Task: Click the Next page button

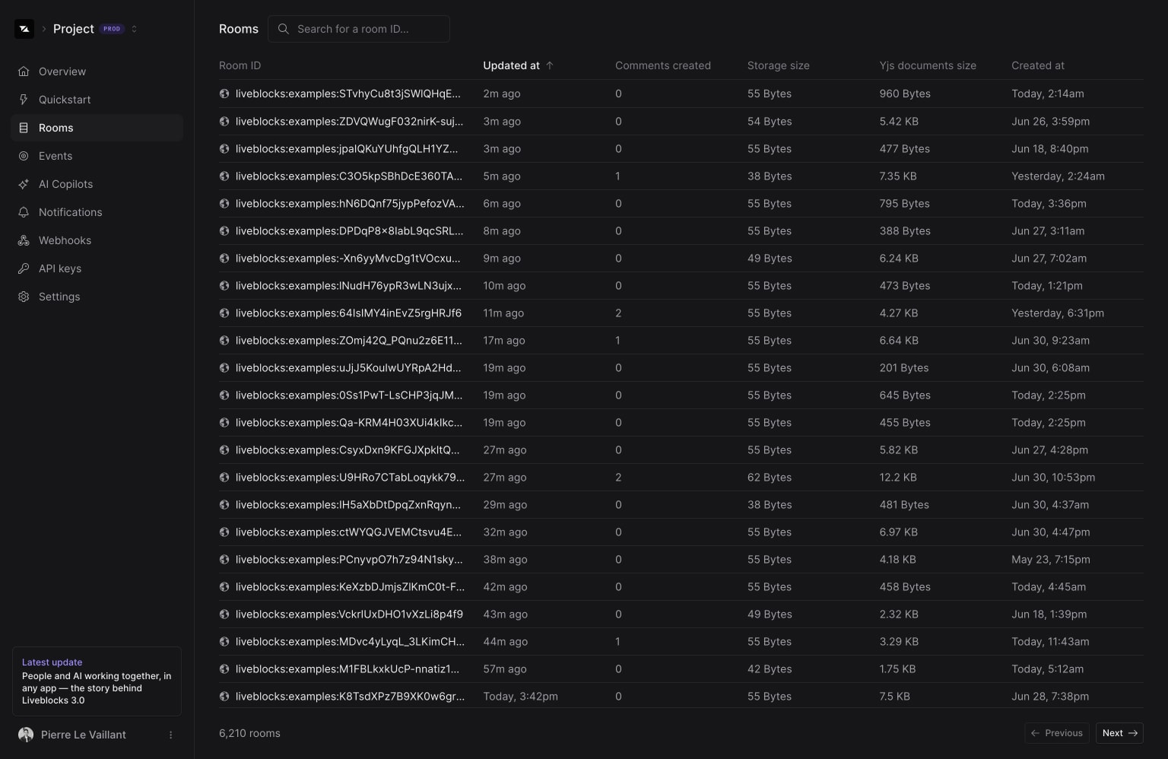Action: coord(1119,733)
